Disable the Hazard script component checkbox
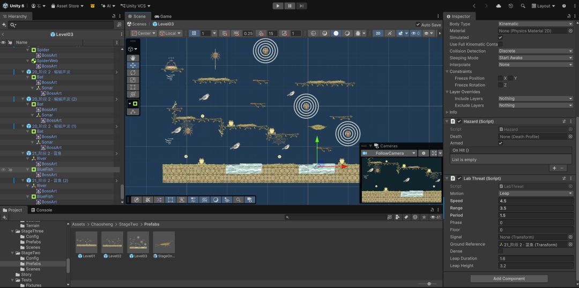 pyautogui.click(x=459, y=122)
